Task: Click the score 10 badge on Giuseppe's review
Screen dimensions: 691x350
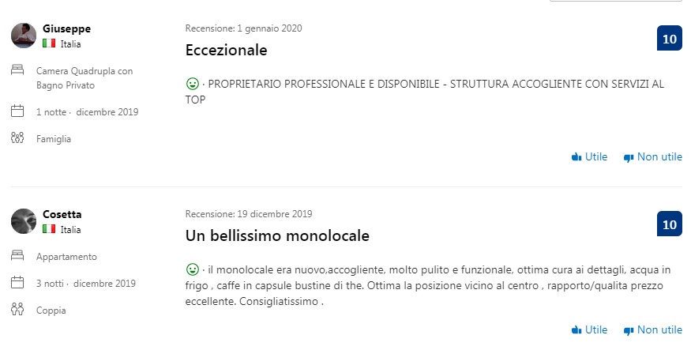Action: click(670, 39)
